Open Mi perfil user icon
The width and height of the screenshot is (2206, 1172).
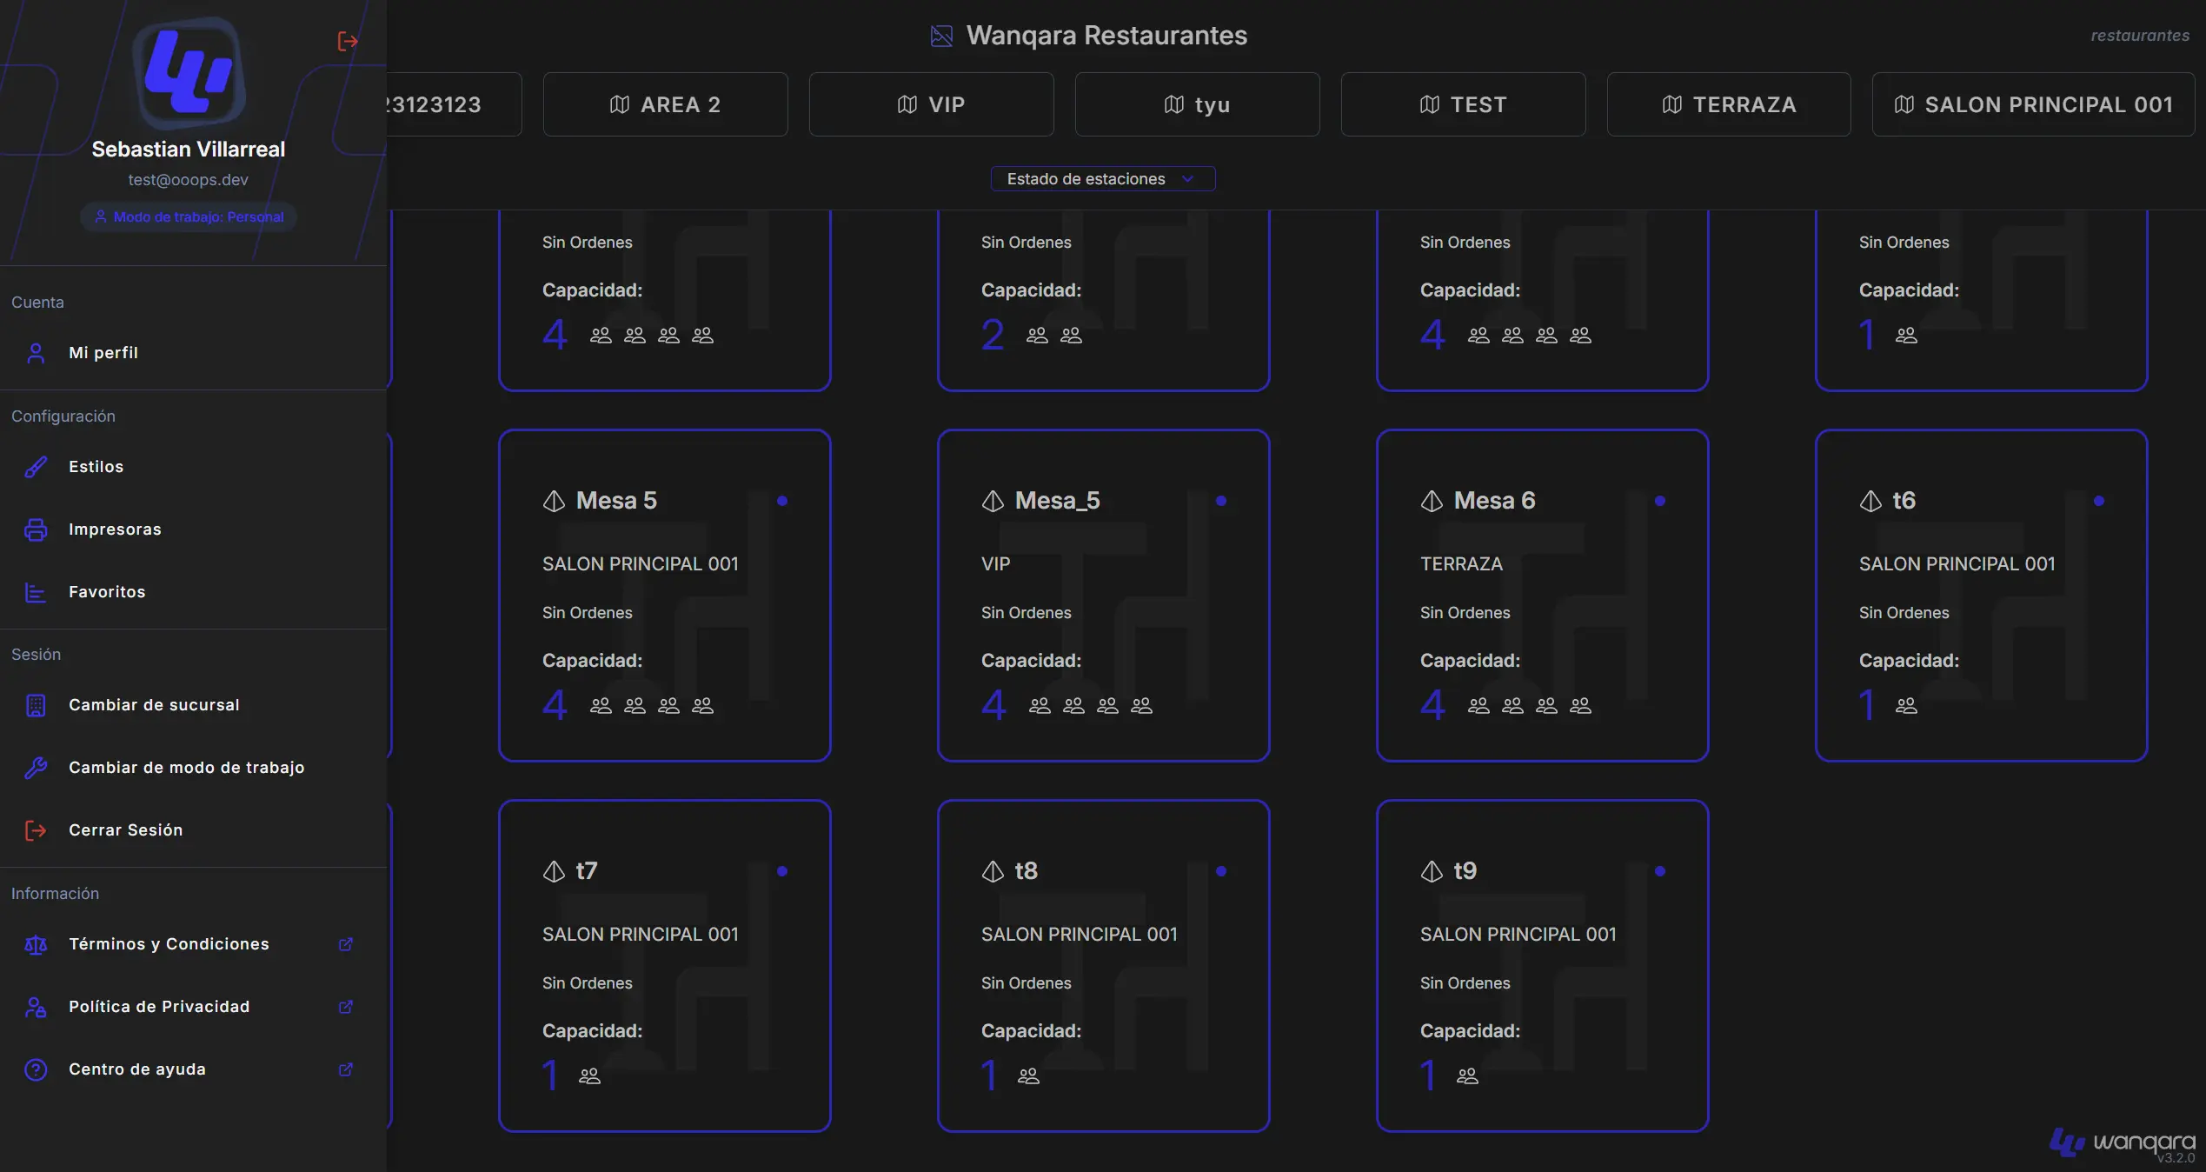pos(36,353)
